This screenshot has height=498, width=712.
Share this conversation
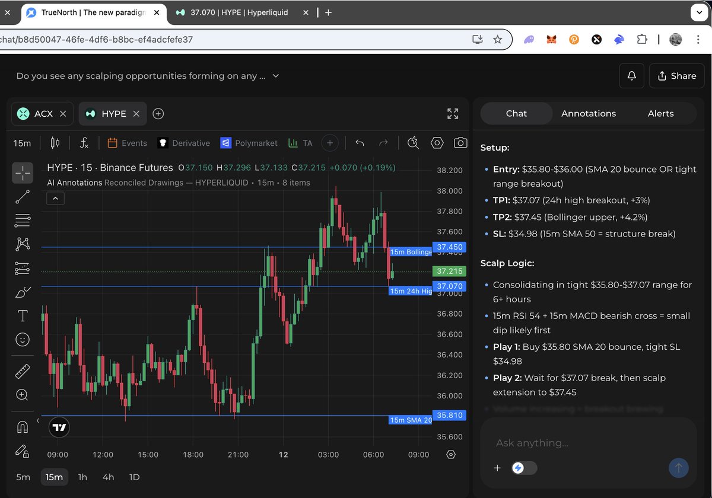tap(676, 76)
